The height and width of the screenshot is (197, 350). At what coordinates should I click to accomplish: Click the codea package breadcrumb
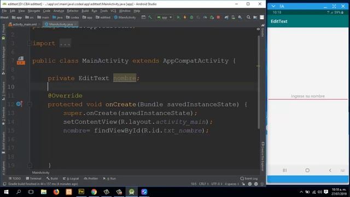73,18
